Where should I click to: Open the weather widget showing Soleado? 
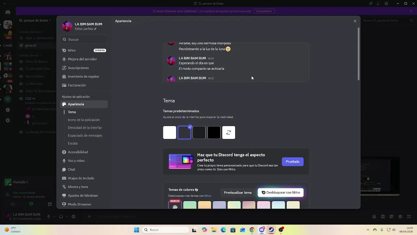(x=12, y=230)
